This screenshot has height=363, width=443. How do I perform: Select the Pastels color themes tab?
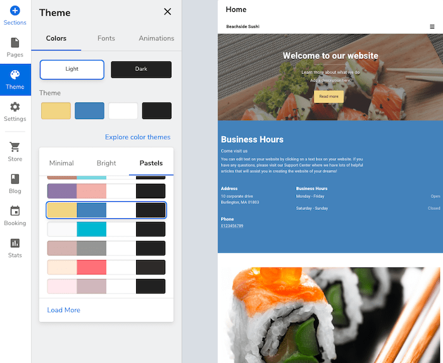pos(151,163)
